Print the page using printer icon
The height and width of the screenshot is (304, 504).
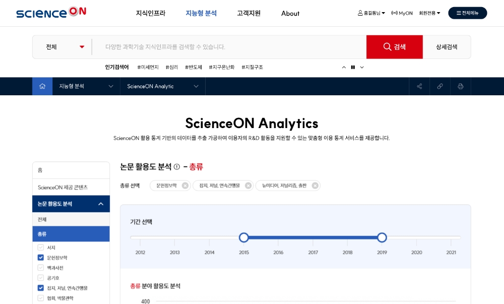coord(461,86)
